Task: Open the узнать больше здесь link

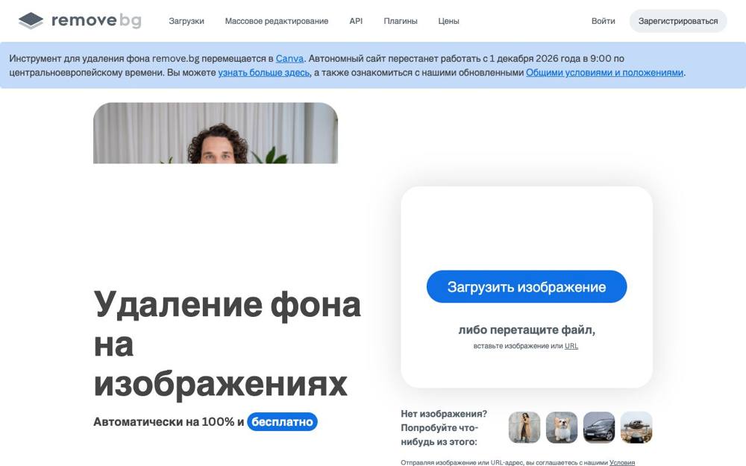Action: point(263,73)
